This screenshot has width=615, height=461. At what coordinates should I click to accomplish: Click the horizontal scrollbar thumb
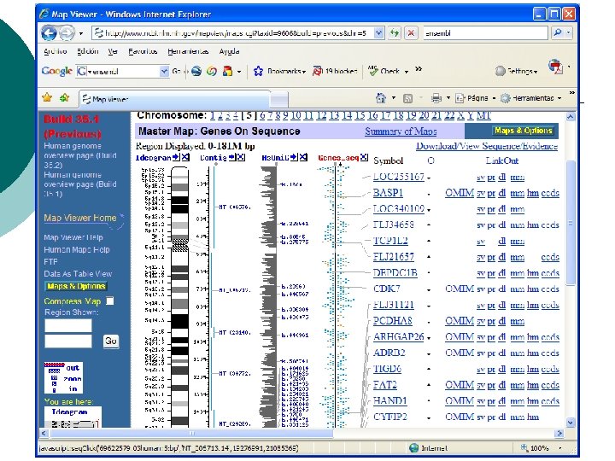(x=192, y=433)
